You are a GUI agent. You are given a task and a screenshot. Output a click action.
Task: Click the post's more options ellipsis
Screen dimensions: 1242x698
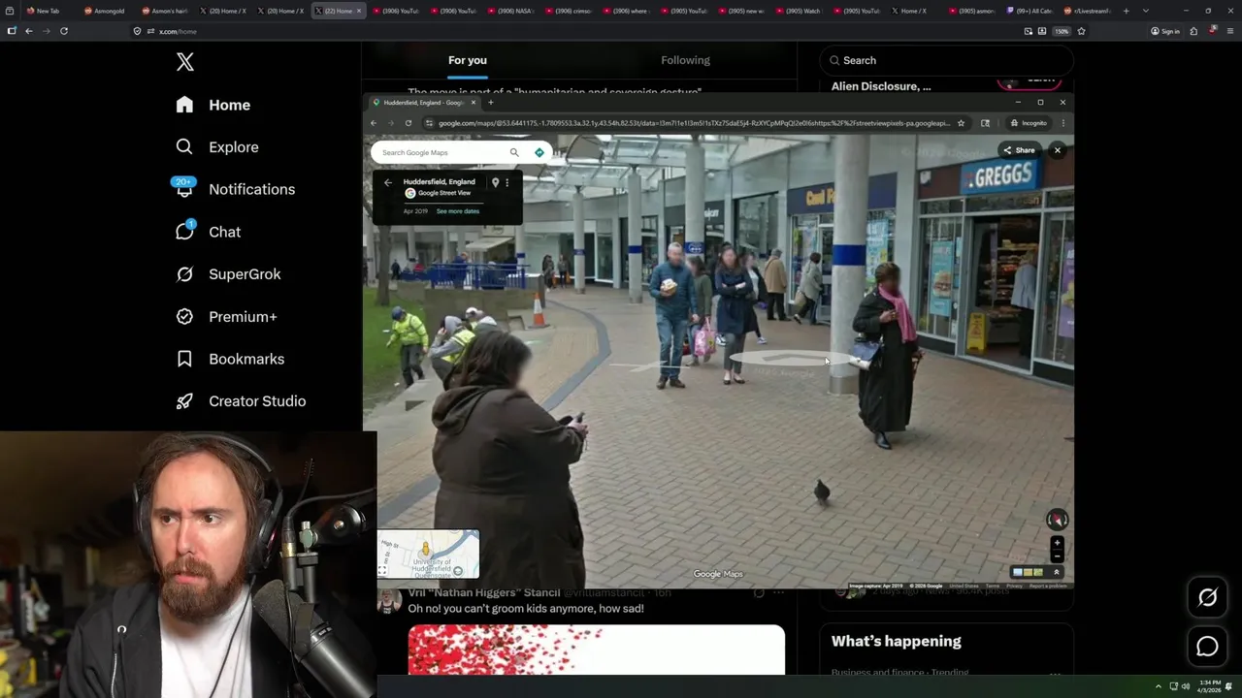point(778,592)
